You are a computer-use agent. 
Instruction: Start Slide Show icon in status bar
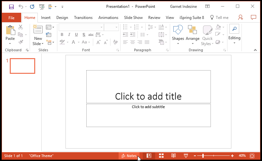186,156
